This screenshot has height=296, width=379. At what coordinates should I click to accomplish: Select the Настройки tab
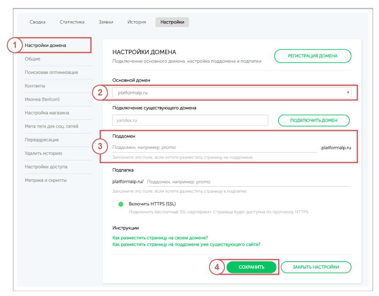172,22
